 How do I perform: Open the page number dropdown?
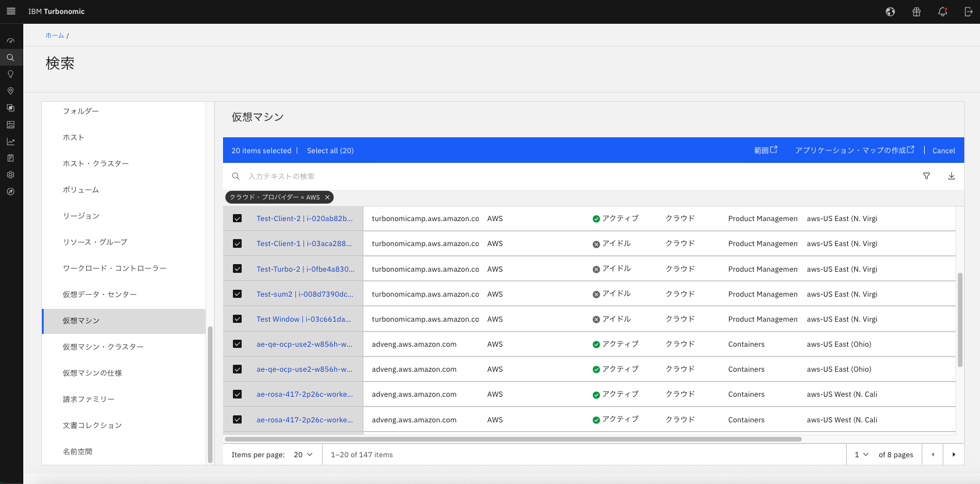click(x=861, y=455)
